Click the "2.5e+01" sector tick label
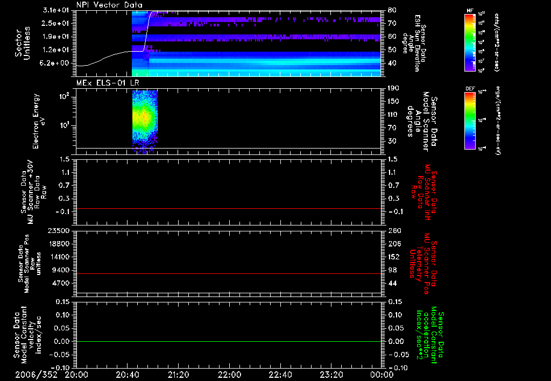The image size is (551, 381). pyautogui.click(x=56, y=23)
